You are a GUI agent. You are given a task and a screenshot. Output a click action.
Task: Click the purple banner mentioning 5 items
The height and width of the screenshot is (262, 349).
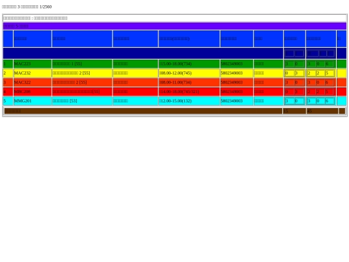click(174, 26)
